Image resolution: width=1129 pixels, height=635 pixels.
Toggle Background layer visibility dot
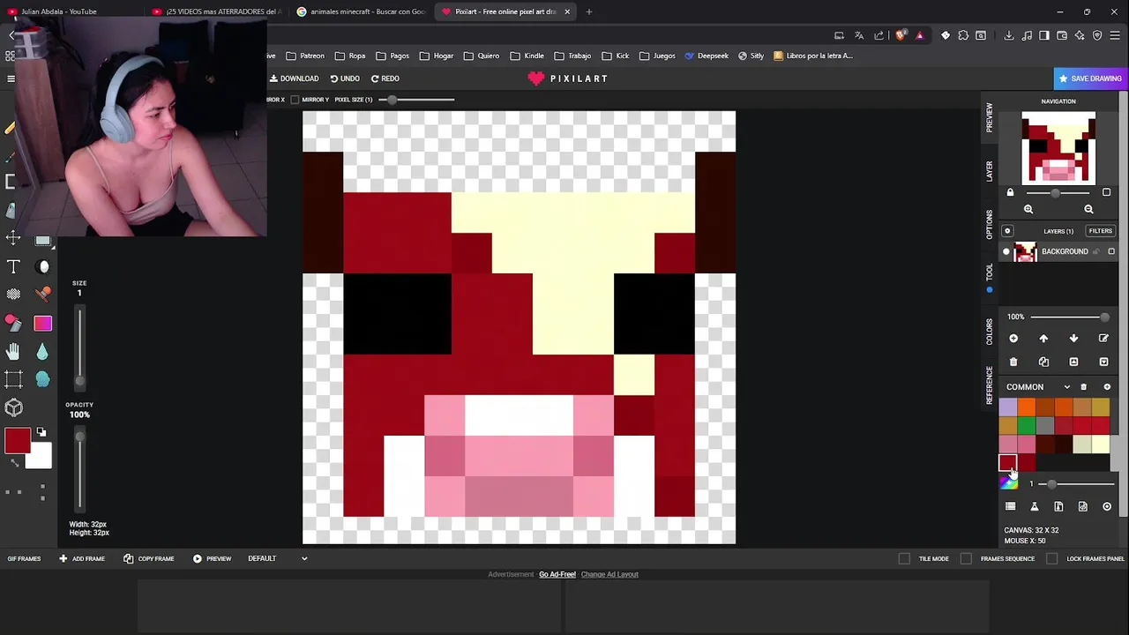point(1006,252)
